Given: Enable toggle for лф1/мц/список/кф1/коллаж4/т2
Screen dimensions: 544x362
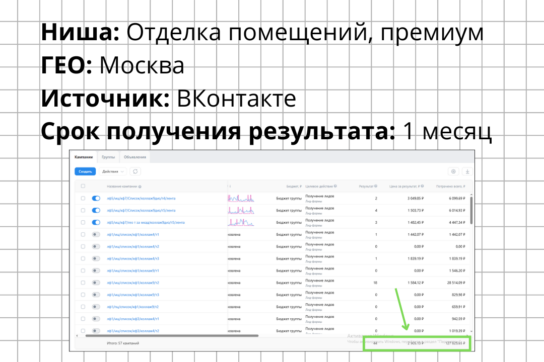Looking at the screenshot, I should (96, 247).
